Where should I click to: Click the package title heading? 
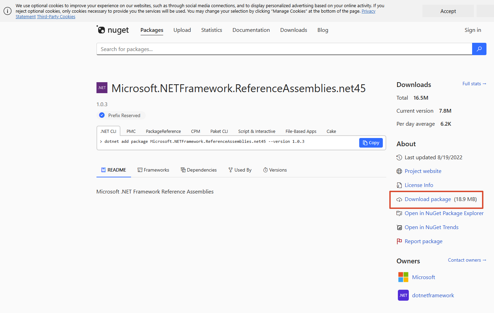coord(238,88)
